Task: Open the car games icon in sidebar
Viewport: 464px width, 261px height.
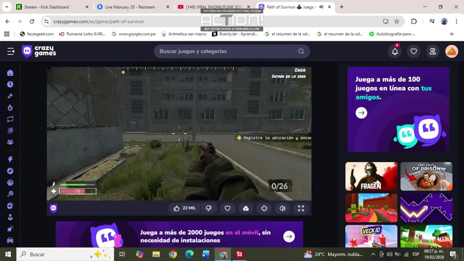Action: pyautogui.click(x=10, y=240)
